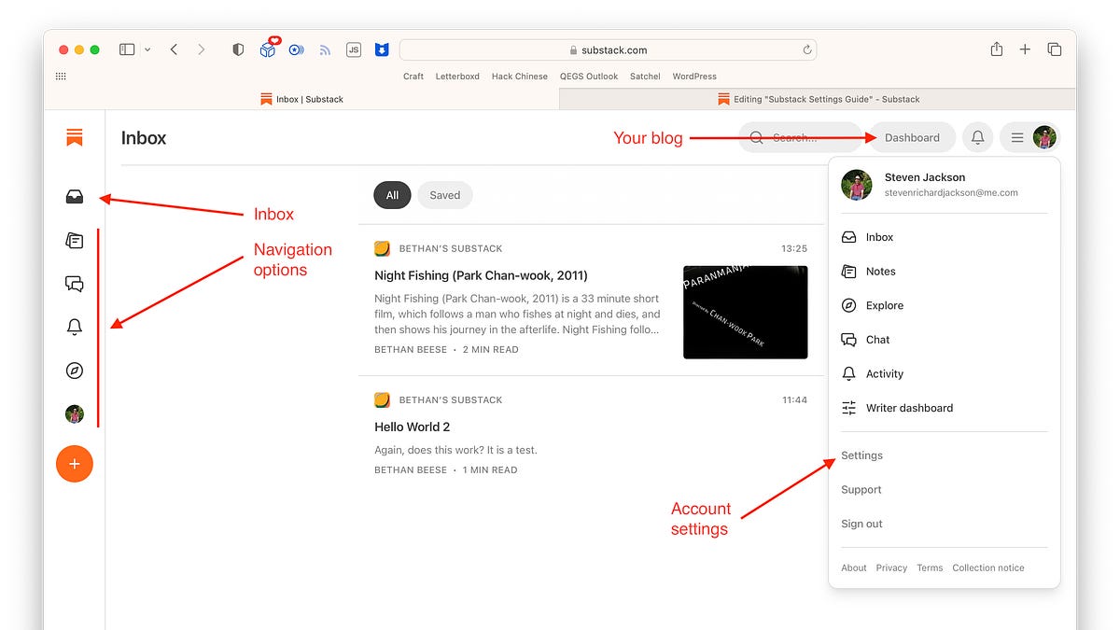Open Activity bell in left sidebar
This screenshot has height=630, width=1120.
(75, 327)
